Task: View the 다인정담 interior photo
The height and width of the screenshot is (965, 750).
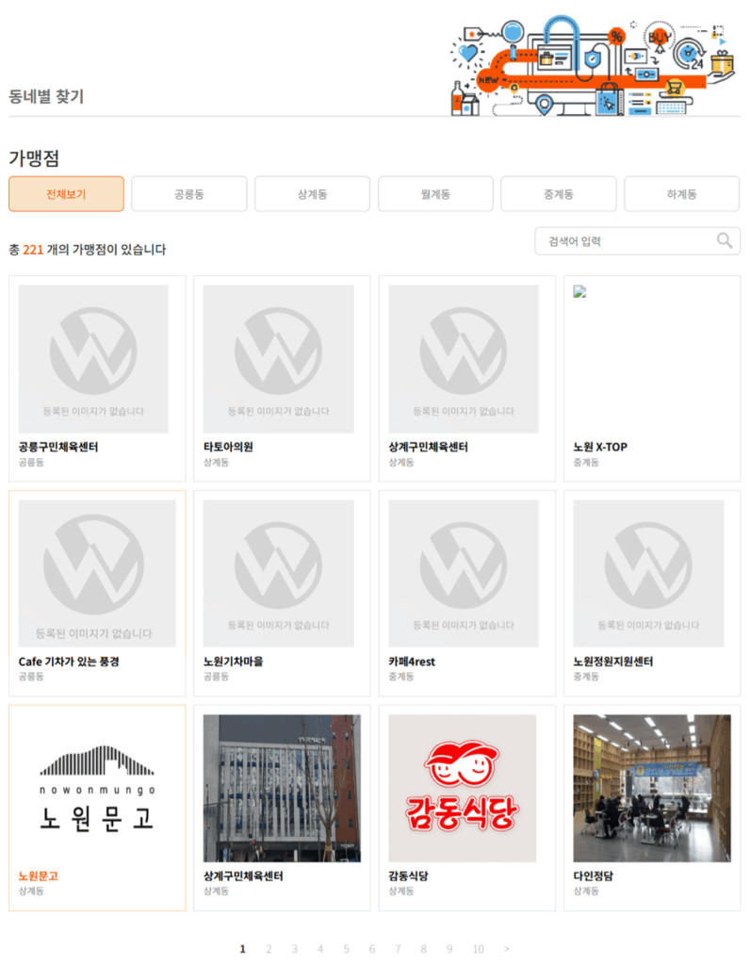Action: click(x=651, y=788)
